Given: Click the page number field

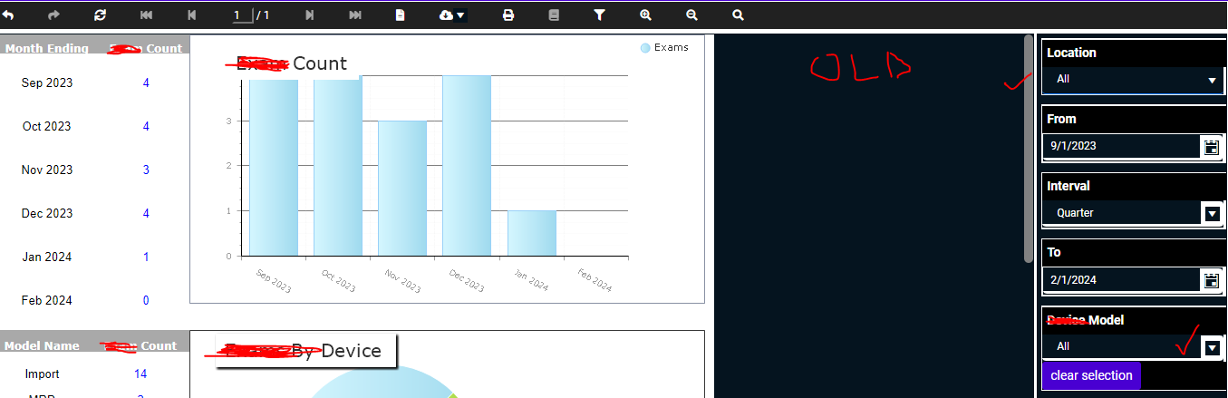Looking at the screenshot, I should tap(241, 15).
